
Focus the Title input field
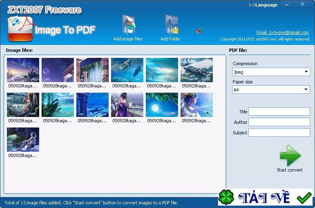click(x=279, y=112)
